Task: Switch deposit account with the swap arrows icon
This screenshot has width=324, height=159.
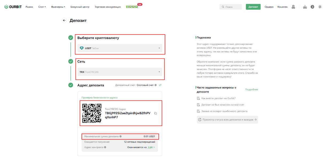Action: coord(160,85)
